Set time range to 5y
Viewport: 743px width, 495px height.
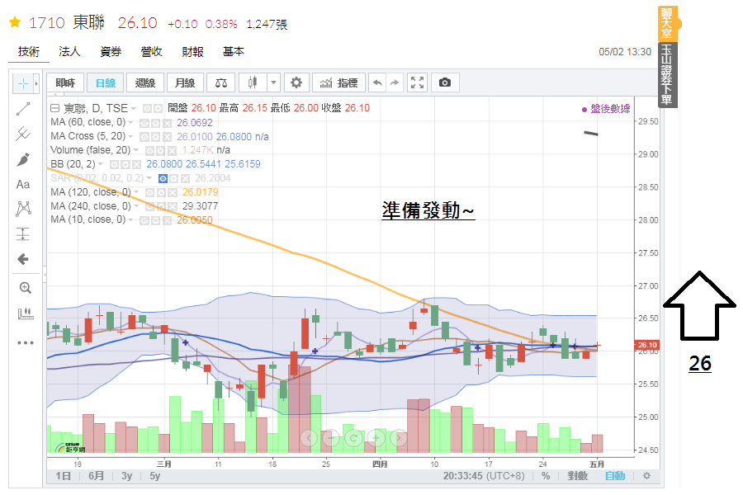click(x=155, y=475)
